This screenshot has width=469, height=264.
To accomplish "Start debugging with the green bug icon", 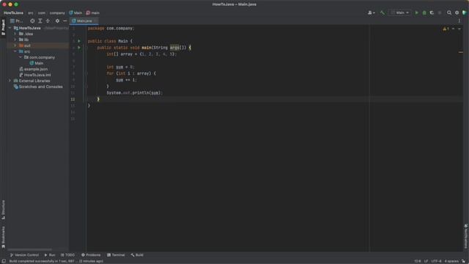I will [x=424, y=13].
